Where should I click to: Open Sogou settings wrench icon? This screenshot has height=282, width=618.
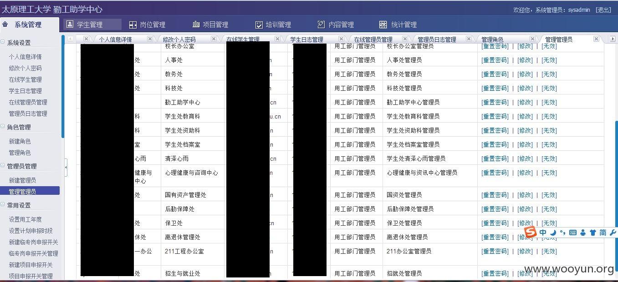tap(613, 233)
